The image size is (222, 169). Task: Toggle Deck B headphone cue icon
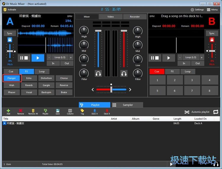[124, 73]
